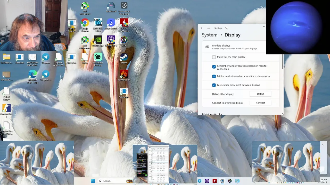Uncheck Minimize windows when monitor disconnected
Viewport: 330px width, 185px height.
[214, 76]
